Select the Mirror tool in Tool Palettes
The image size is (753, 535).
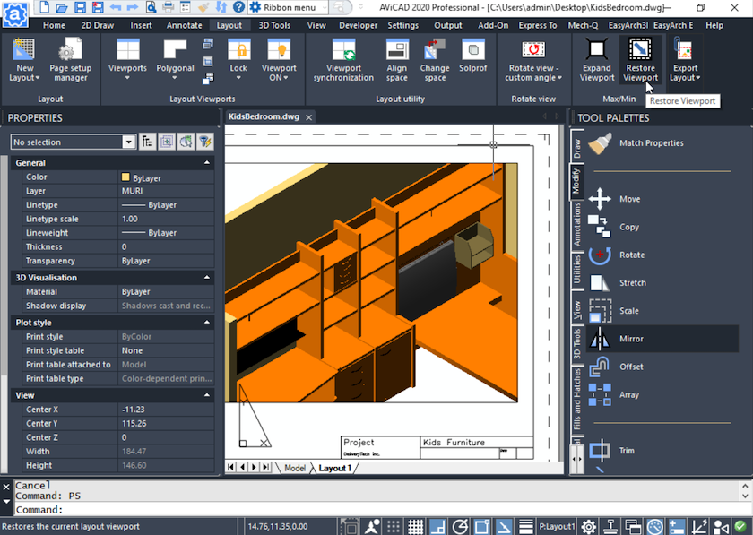click(x=601, y=339)
